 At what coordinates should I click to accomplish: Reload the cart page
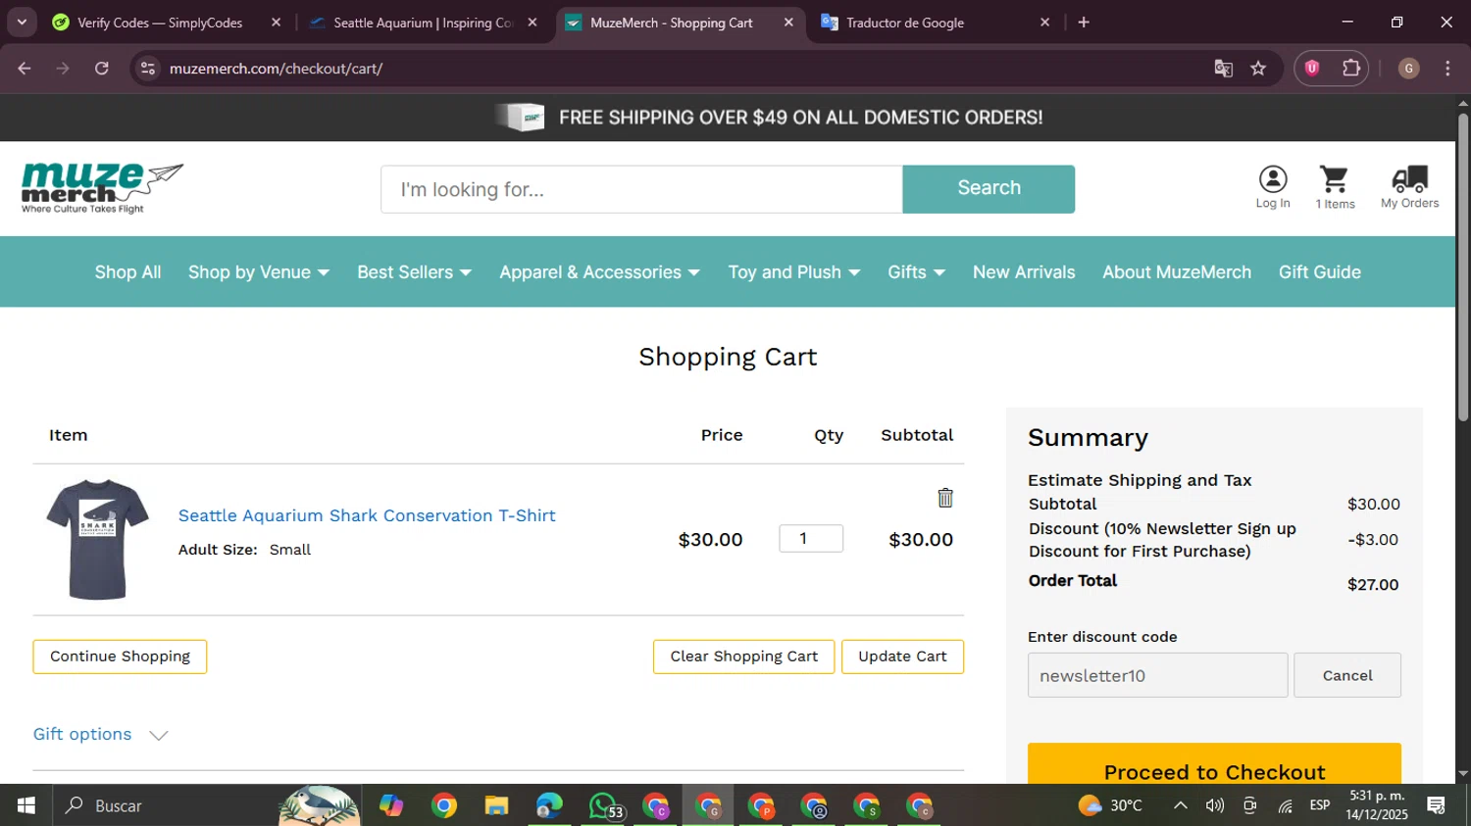pos(102,69)
